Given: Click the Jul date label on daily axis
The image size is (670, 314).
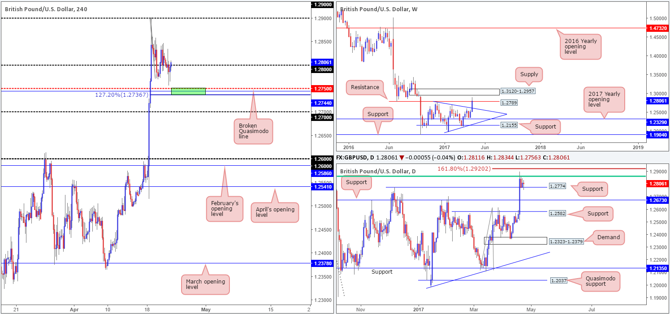Looking at the screenshot, I should (x=592, y=310).
